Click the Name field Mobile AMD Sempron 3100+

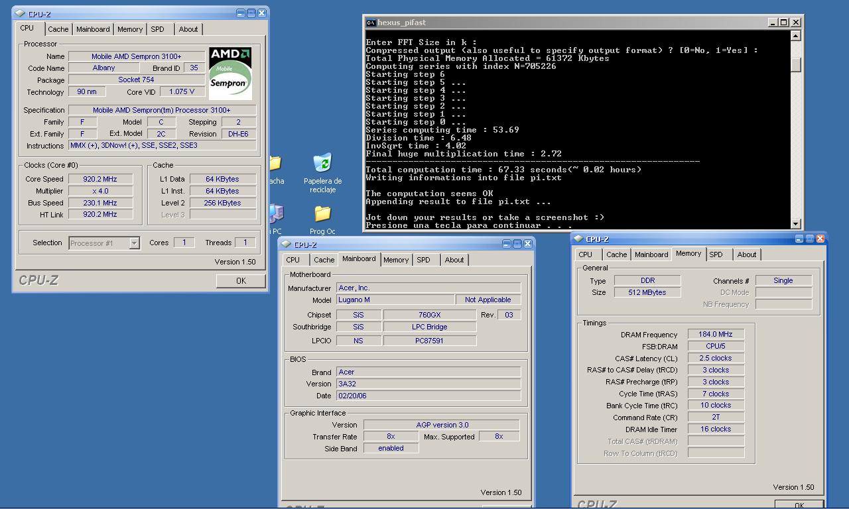[137, 56]
